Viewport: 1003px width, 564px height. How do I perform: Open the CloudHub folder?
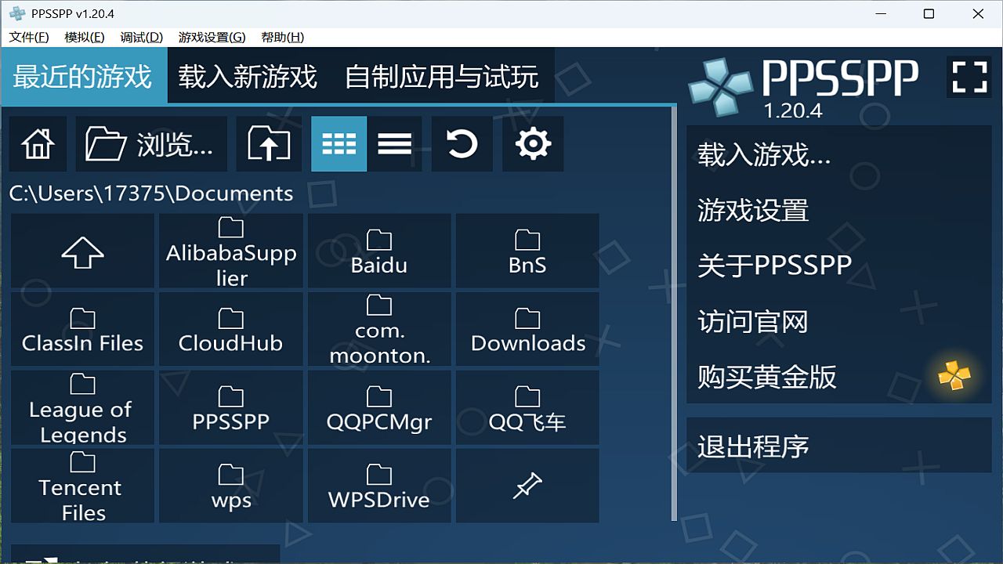click(231, 329)
